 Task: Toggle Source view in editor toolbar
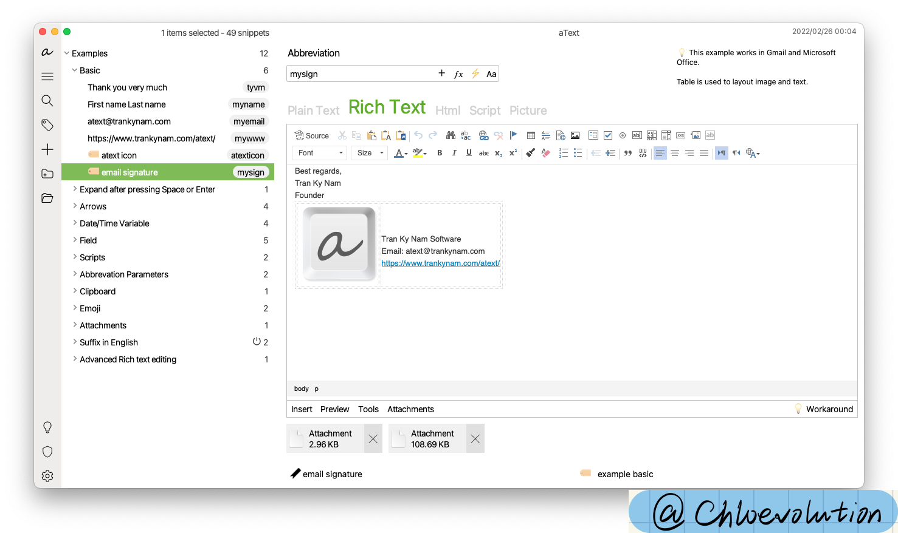click(312, 135)
